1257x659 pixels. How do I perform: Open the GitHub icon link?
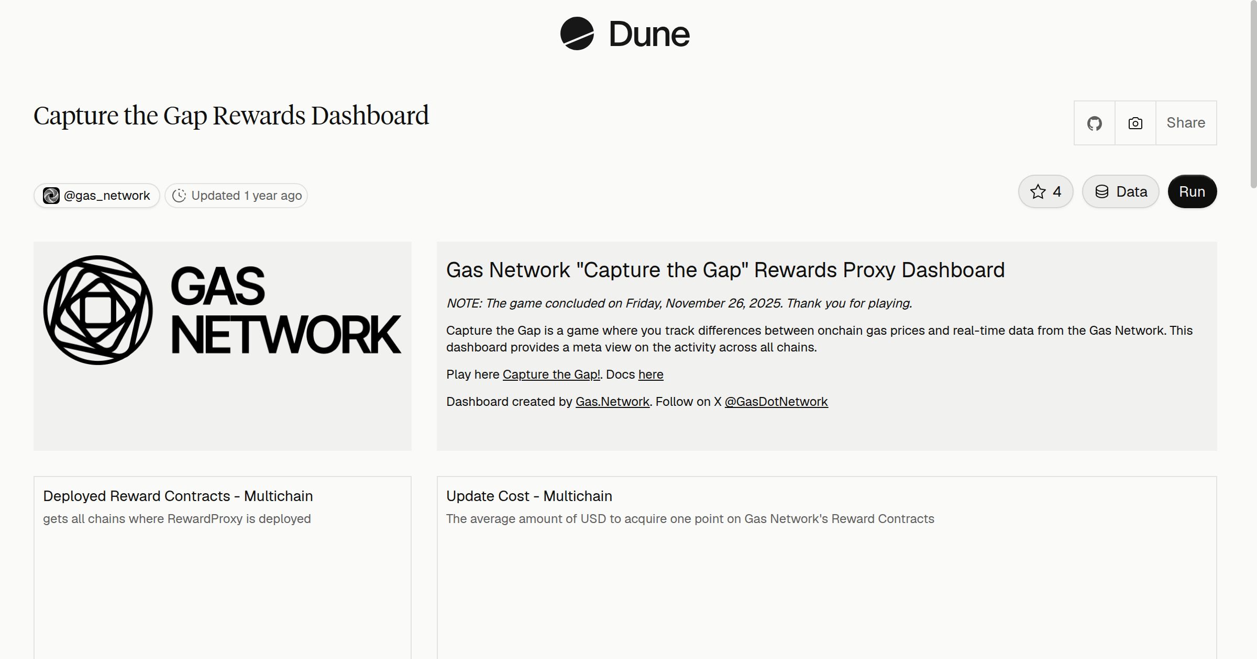coord(1094,123)
